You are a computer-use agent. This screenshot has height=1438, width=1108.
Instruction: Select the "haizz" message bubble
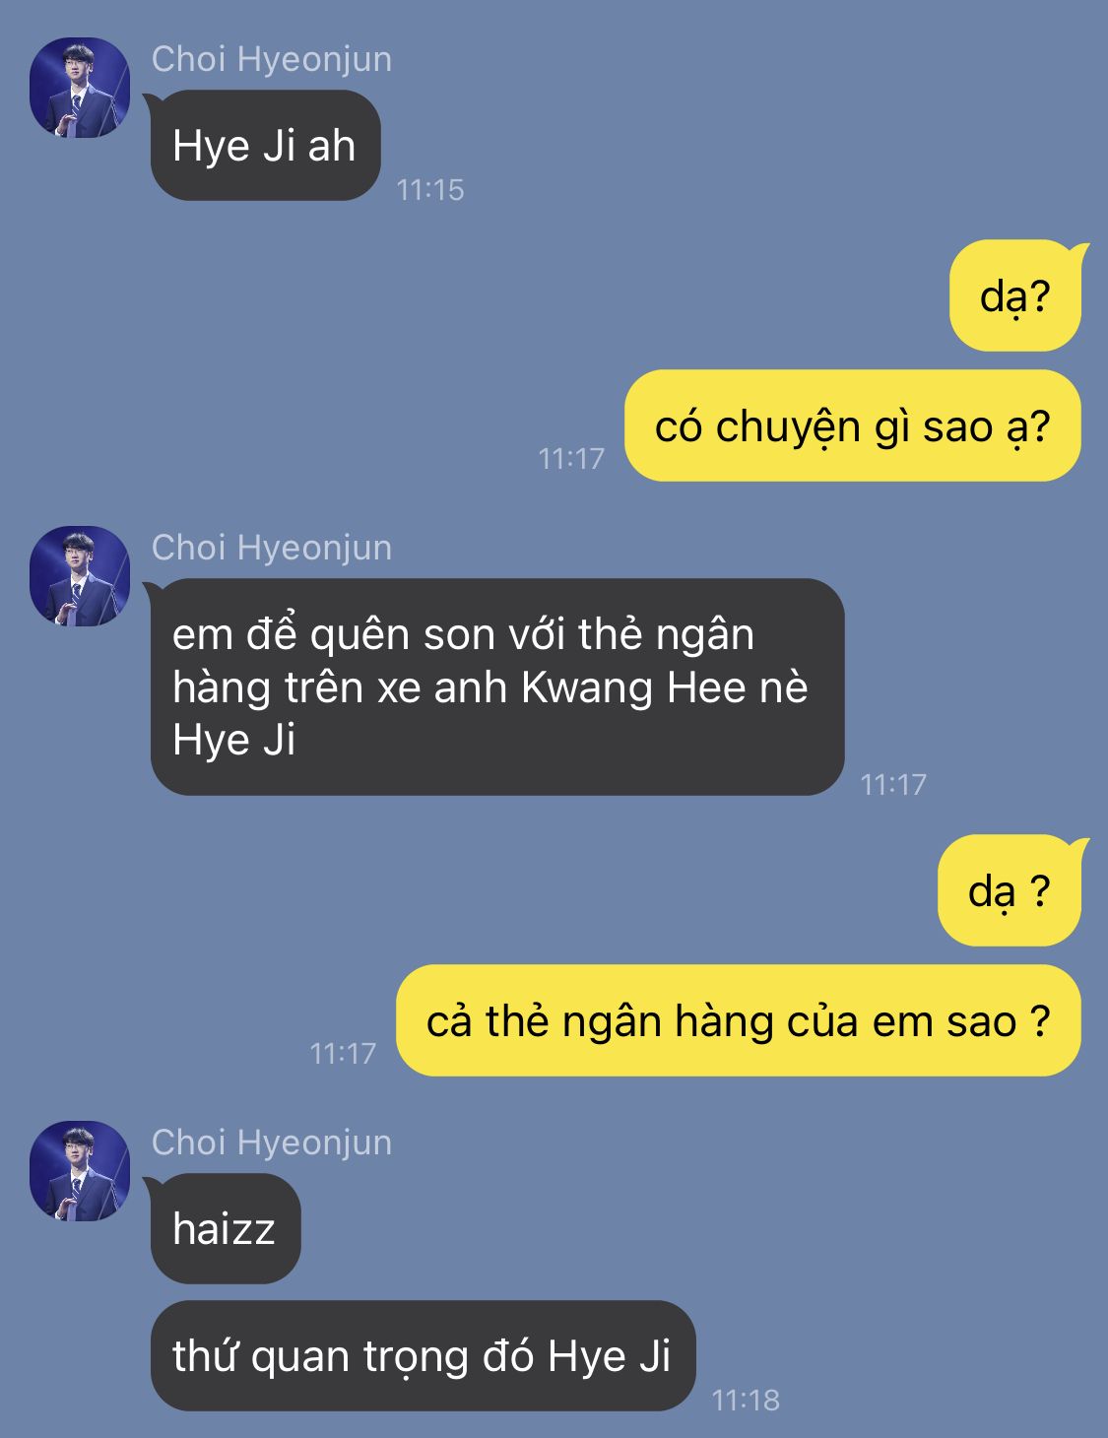226,1228
